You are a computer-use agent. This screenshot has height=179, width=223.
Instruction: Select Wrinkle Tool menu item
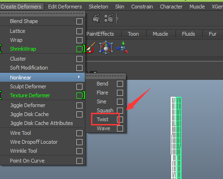tap(24, 151)
